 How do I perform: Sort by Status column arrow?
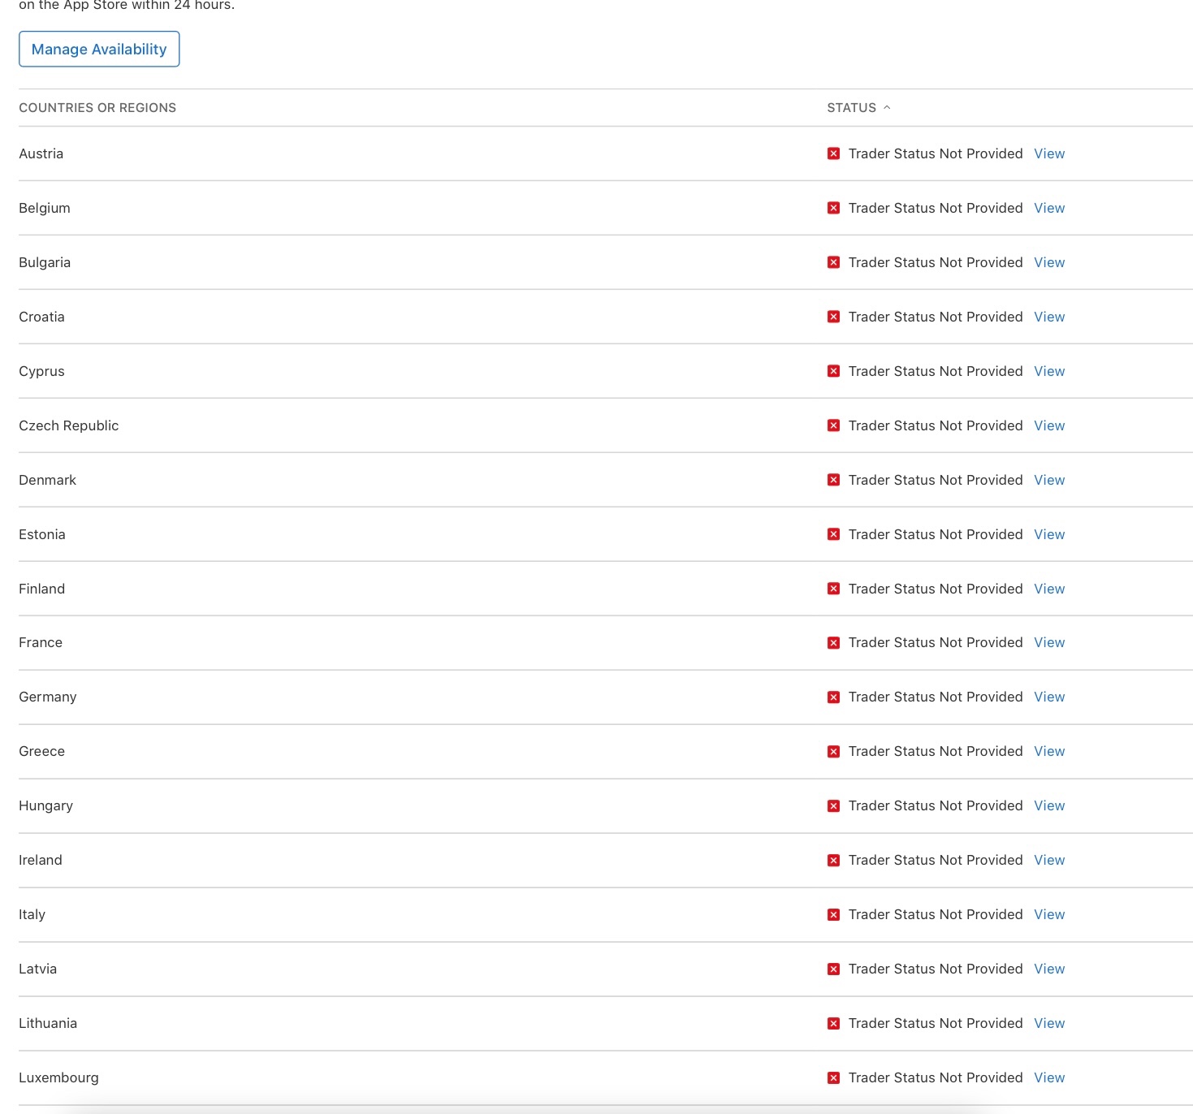[887, 107]
